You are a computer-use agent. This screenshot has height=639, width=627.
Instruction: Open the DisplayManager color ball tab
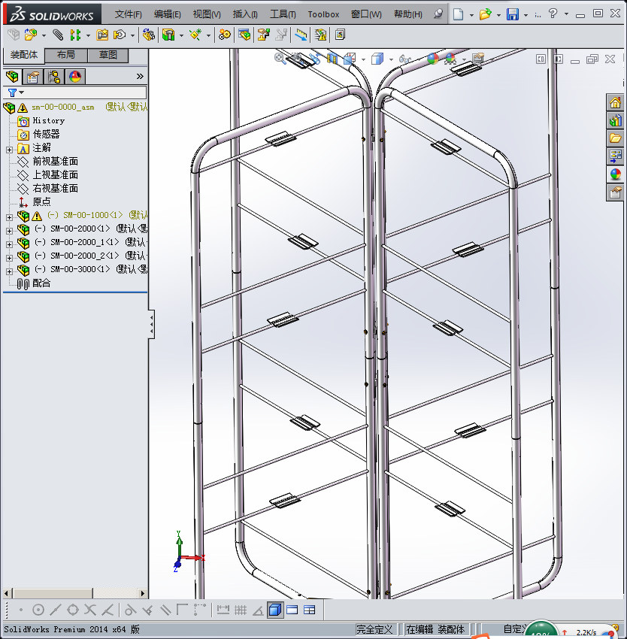pyautogui.click(x=74, y=76)
